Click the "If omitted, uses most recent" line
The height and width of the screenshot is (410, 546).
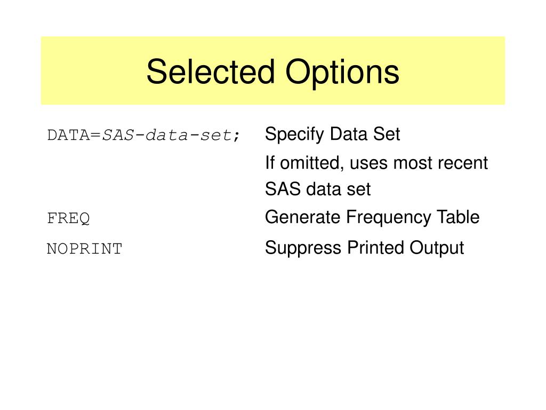[376, 163]
